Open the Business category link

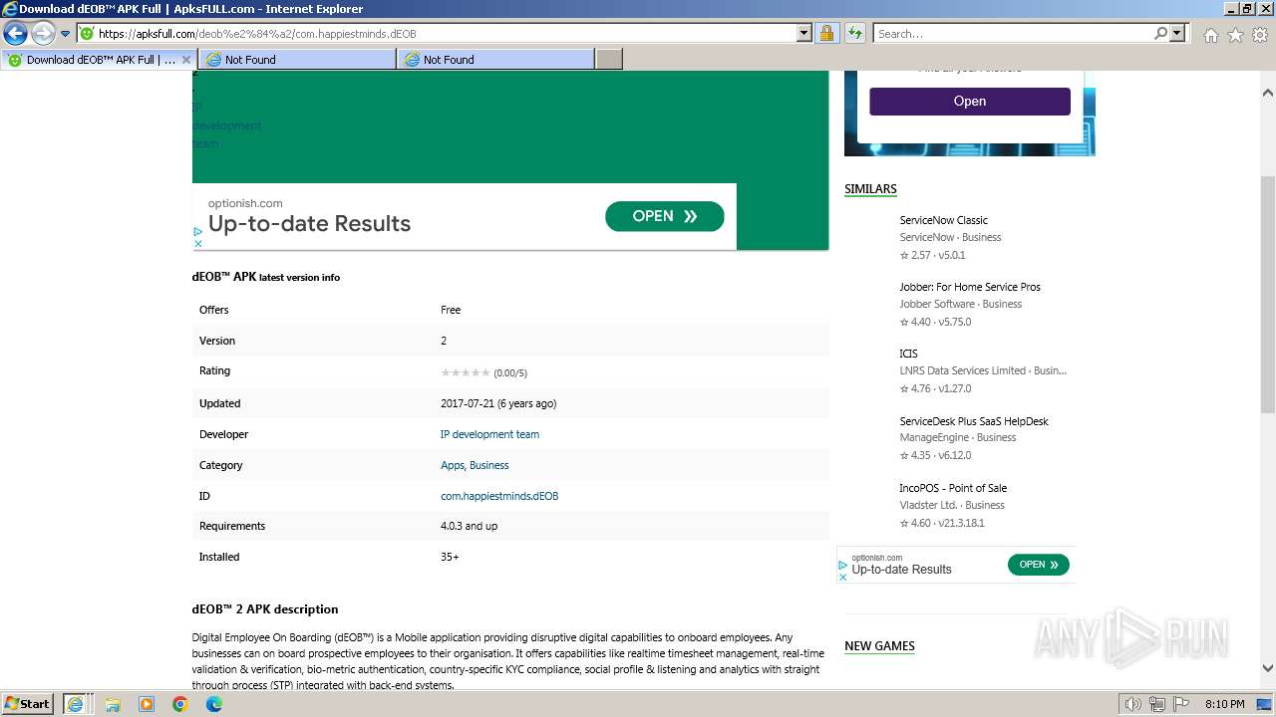[489, 465]
